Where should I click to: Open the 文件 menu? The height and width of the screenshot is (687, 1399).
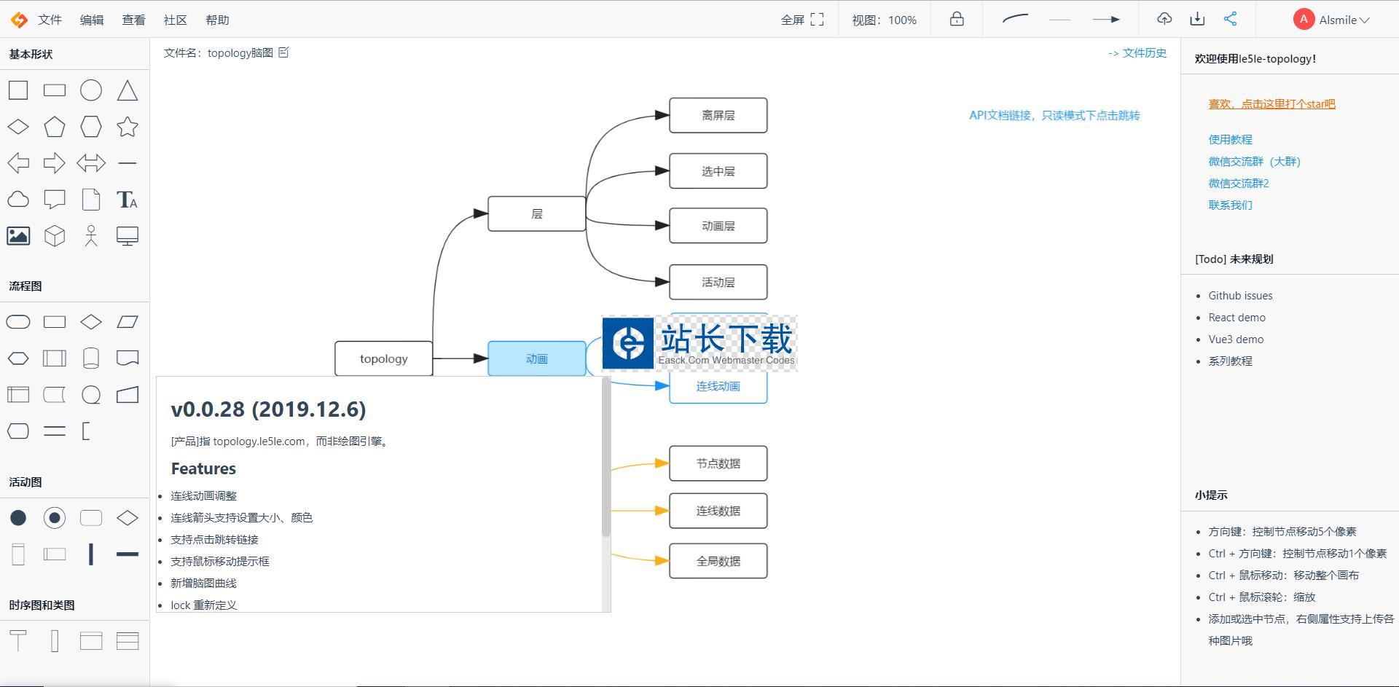(x=50, y=20)
